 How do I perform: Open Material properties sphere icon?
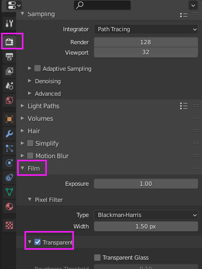point(9,207)
